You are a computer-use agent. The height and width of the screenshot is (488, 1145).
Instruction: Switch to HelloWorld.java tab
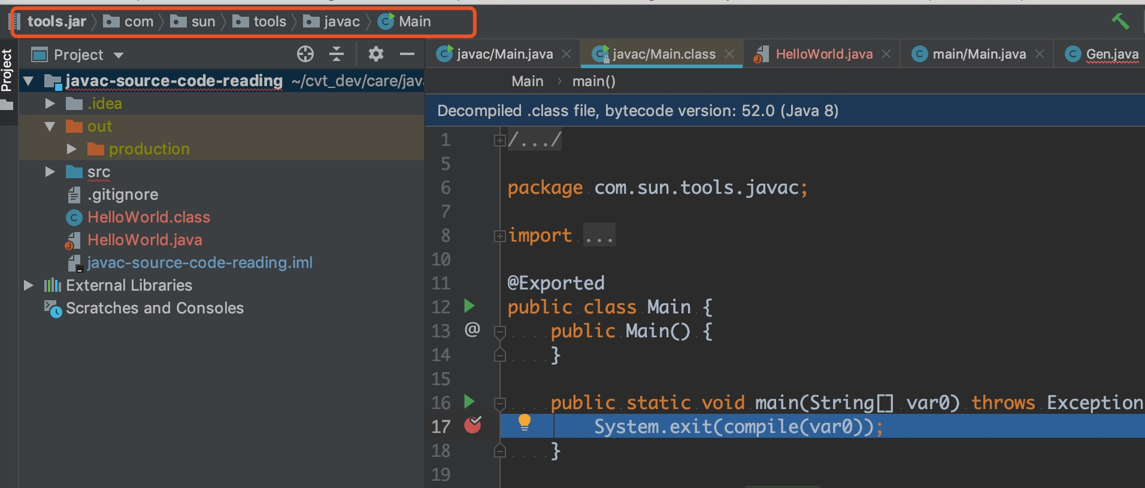(x=823, y=54)
